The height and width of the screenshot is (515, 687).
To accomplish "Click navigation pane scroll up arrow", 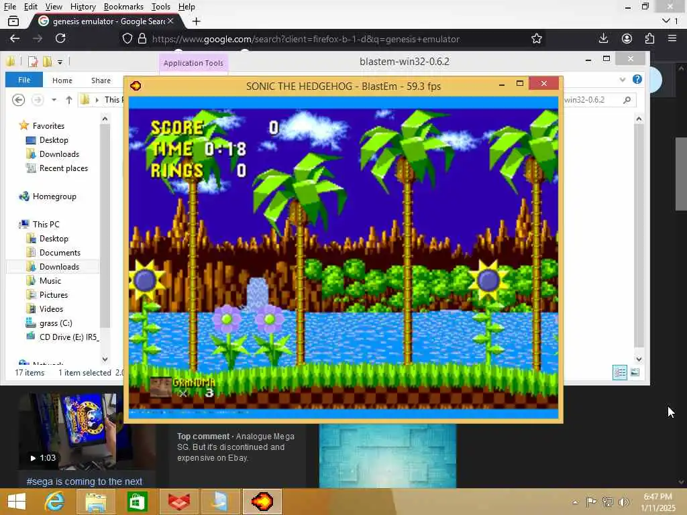I will pyautogui.click(x=105, y=119).
